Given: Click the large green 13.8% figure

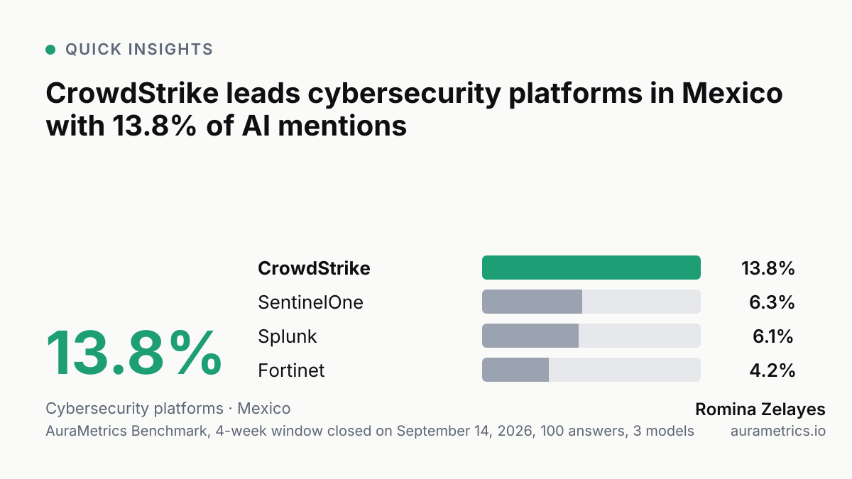Looking at the screenshot, I should pyautogui.click(x=134, y=353).
